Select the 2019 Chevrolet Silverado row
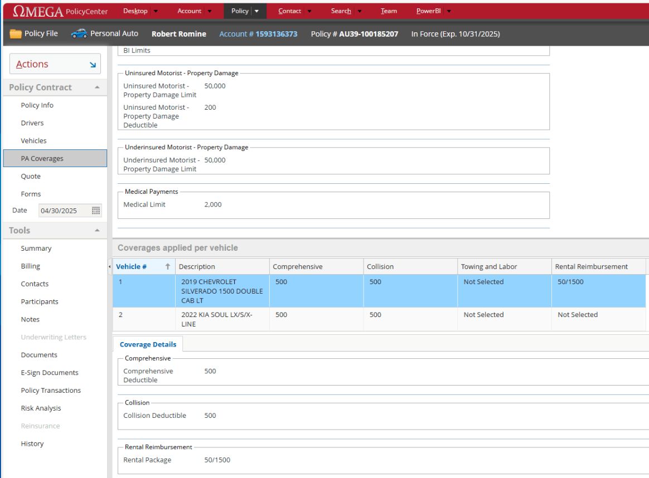Screen dimensions: 649x478 pyautogui.click(x=379, y=291)
